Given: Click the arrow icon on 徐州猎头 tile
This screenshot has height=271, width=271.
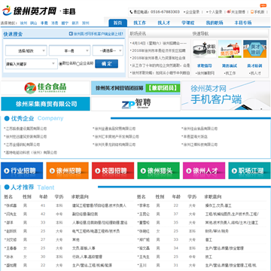Looking at the screenshot, I should pos(143,171).
